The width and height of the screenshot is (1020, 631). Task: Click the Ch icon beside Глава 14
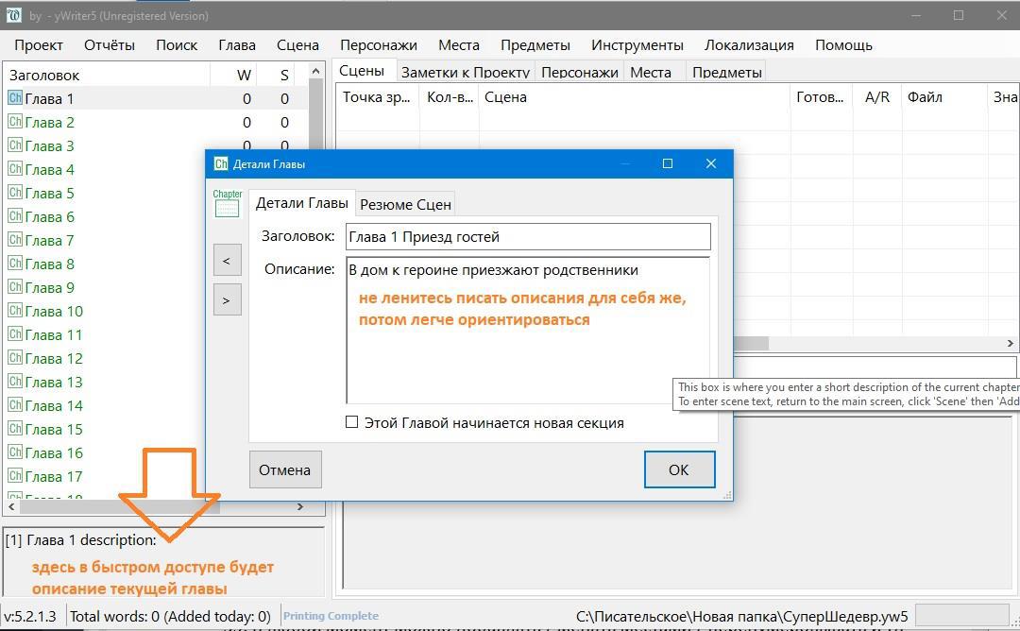[x=15, y=405]
